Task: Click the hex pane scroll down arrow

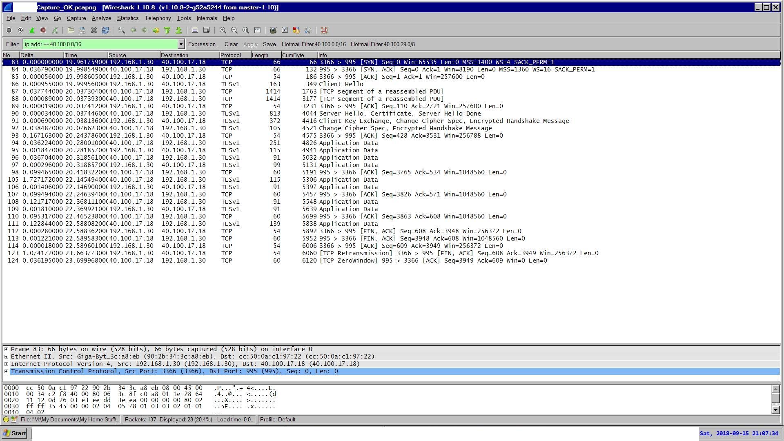Action: [x=775, y=410]
